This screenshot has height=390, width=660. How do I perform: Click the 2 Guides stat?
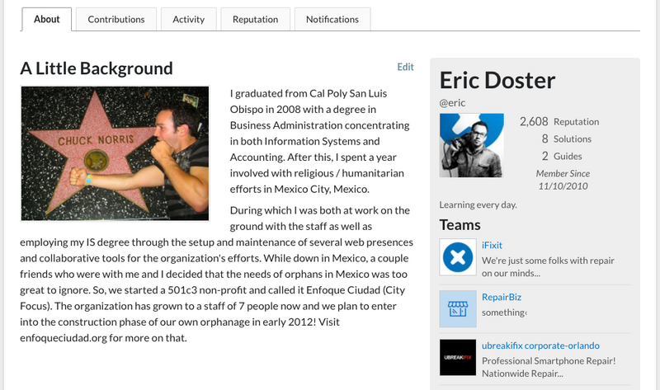pyautogui.click(x=562, y=156)
